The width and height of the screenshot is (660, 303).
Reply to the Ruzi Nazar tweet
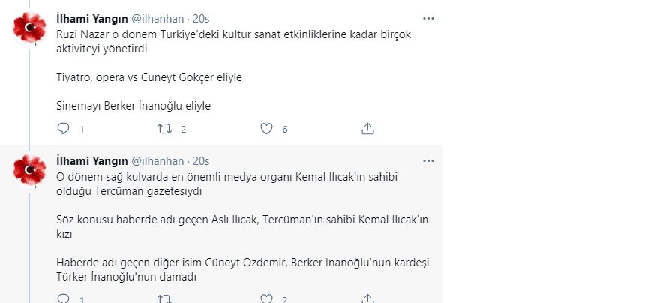click(64, 129)
